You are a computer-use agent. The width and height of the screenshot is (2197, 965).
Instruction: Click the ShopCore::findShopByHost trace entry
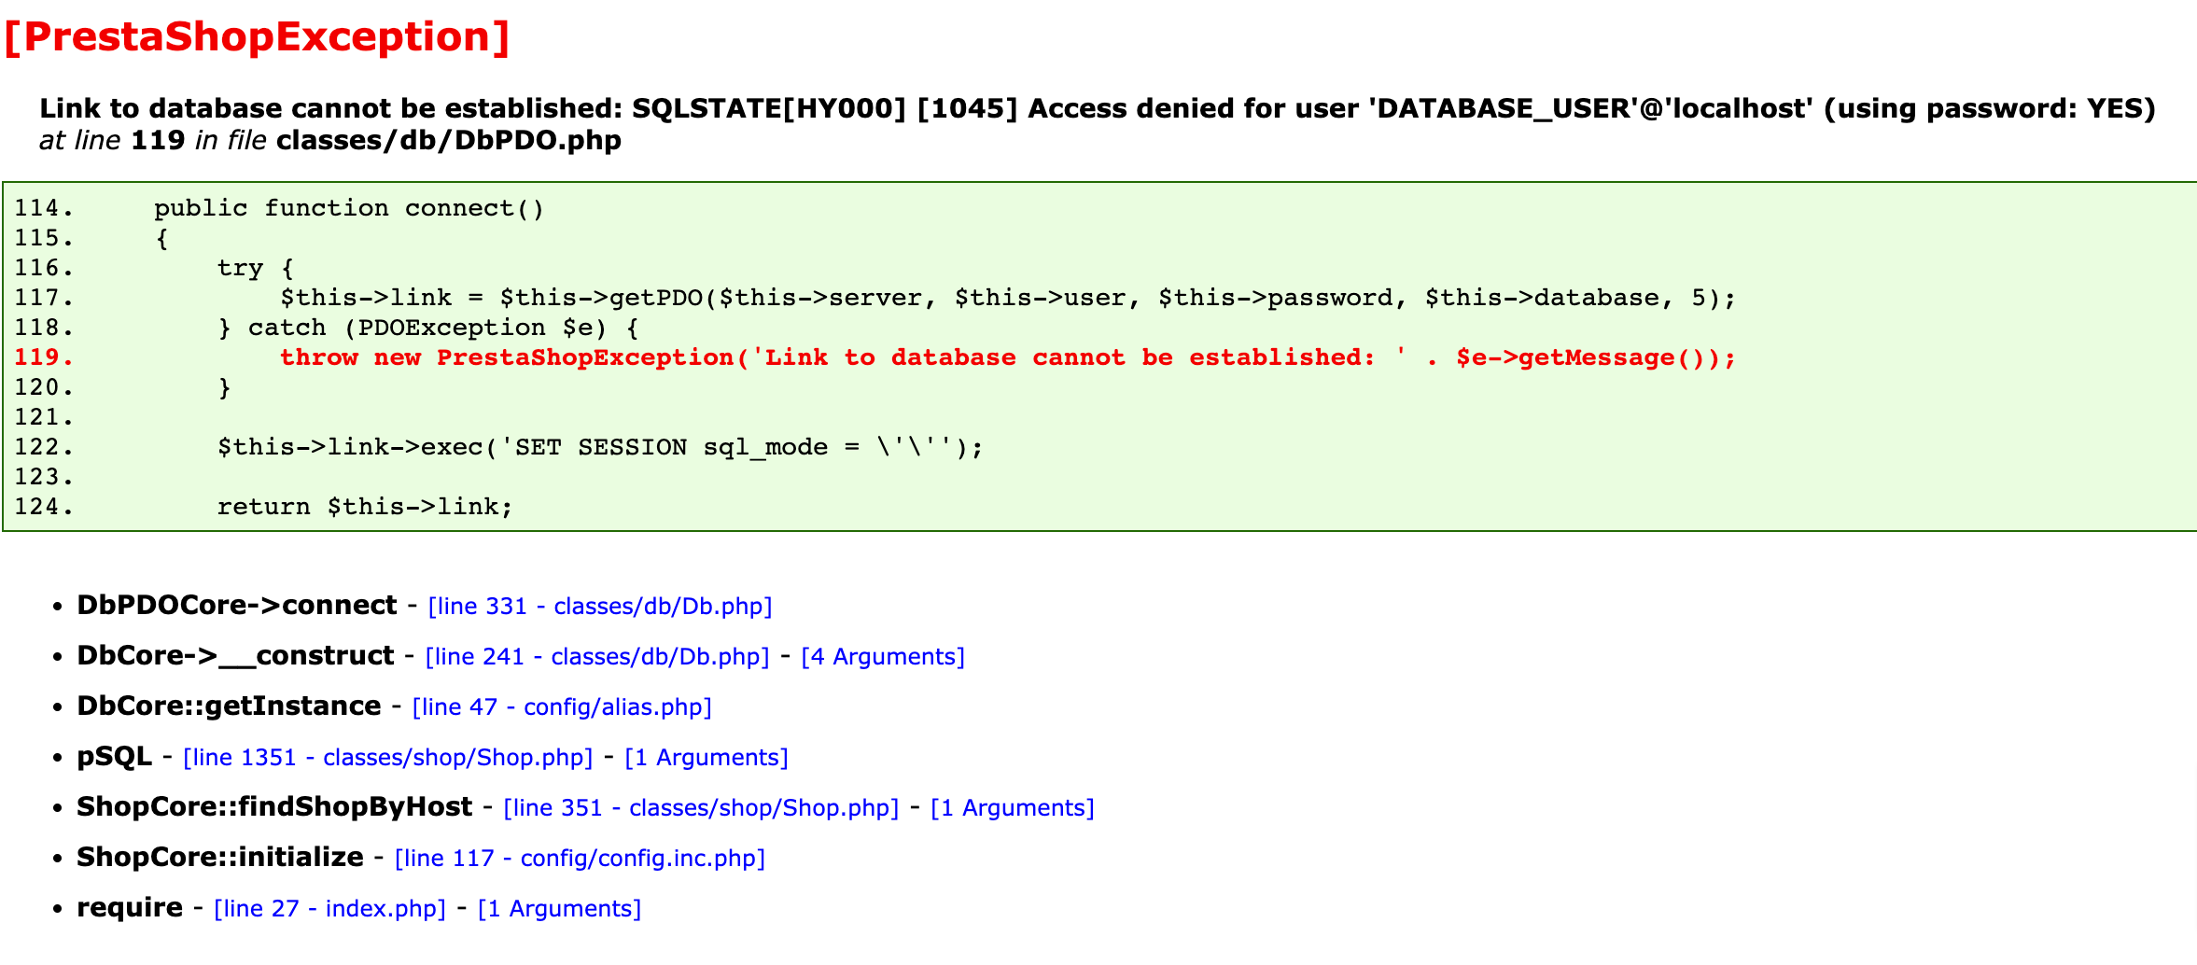point(274,807)
